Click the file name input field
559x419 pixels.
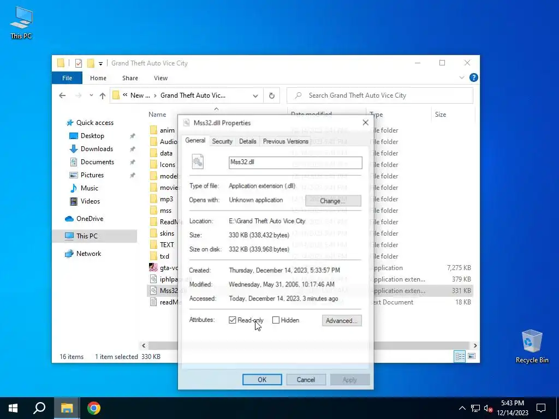295,163
